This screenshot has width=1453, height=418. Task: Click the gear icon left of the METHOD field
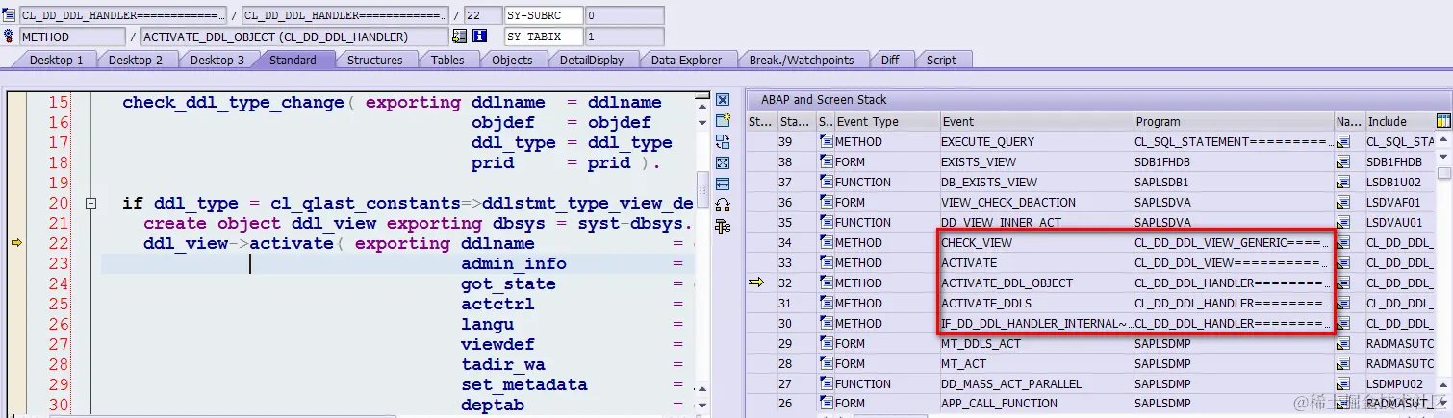click(10, 37)
